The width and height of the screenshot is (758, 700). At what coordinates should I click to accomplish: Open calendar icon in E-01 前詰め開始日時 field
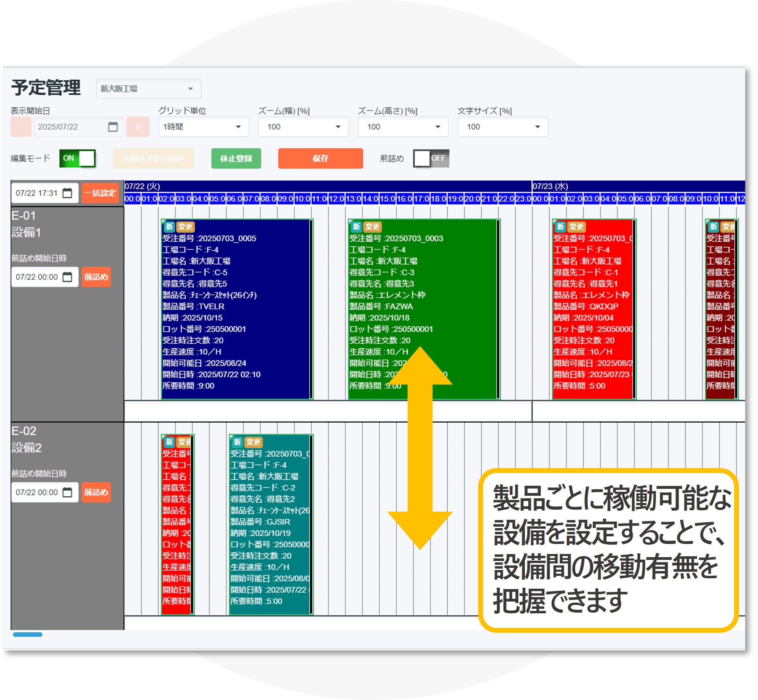67,277
